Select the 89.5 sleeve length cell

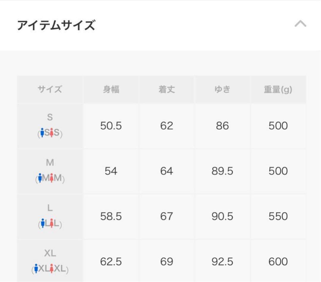(222, 171)
